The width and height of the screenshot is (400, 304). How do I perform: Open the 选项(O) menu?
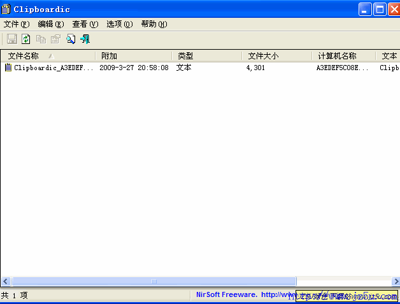(x=120, y=24)
